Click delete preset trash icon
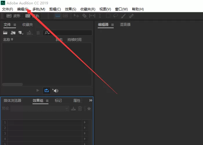This screenshot has width=203, height=145. pos(80,108)
